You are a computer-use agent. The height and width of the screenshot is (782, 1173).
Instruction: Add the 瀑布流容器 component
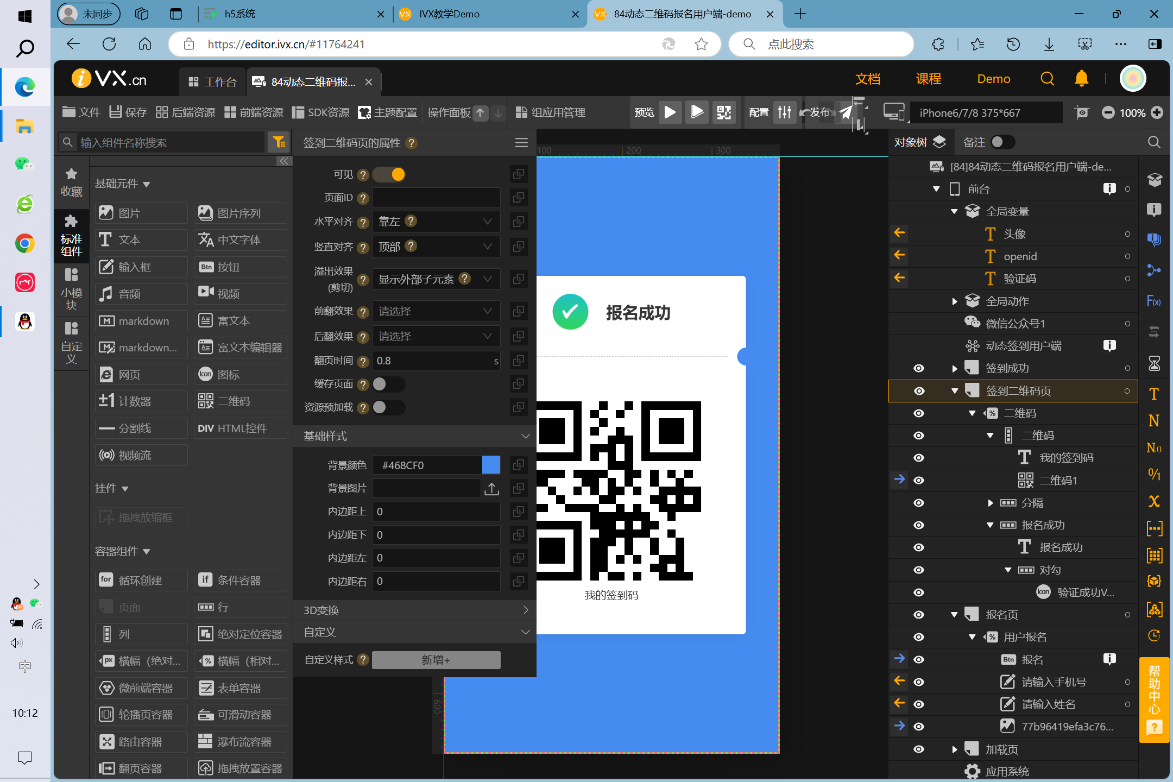[x=241, y=741]
